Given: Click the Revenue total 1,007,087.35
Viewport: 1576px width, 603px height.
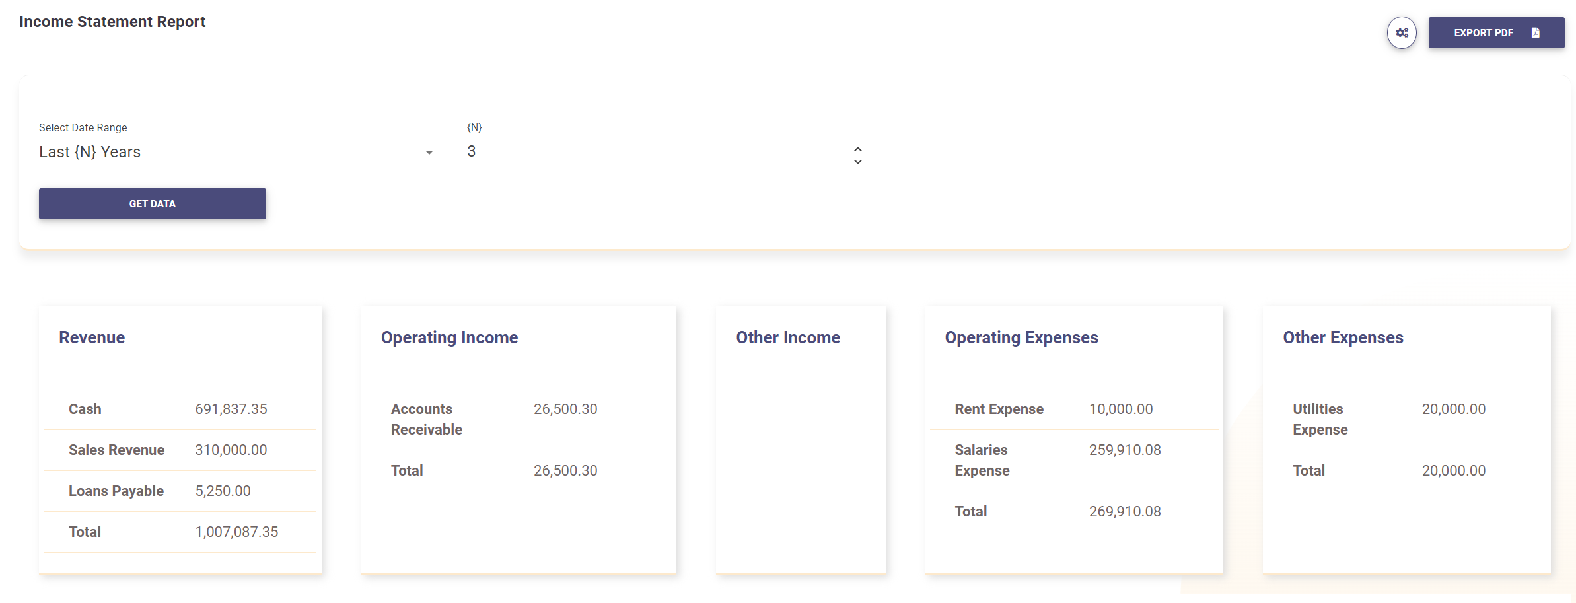Looking at the screenshot, I should (236, 532).
